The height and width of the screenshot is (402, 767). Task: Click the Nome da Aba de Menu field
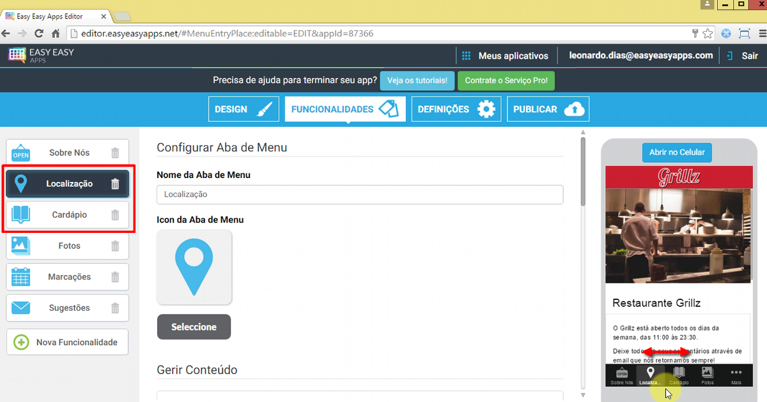pyautogui.click(x=360, y=195)
